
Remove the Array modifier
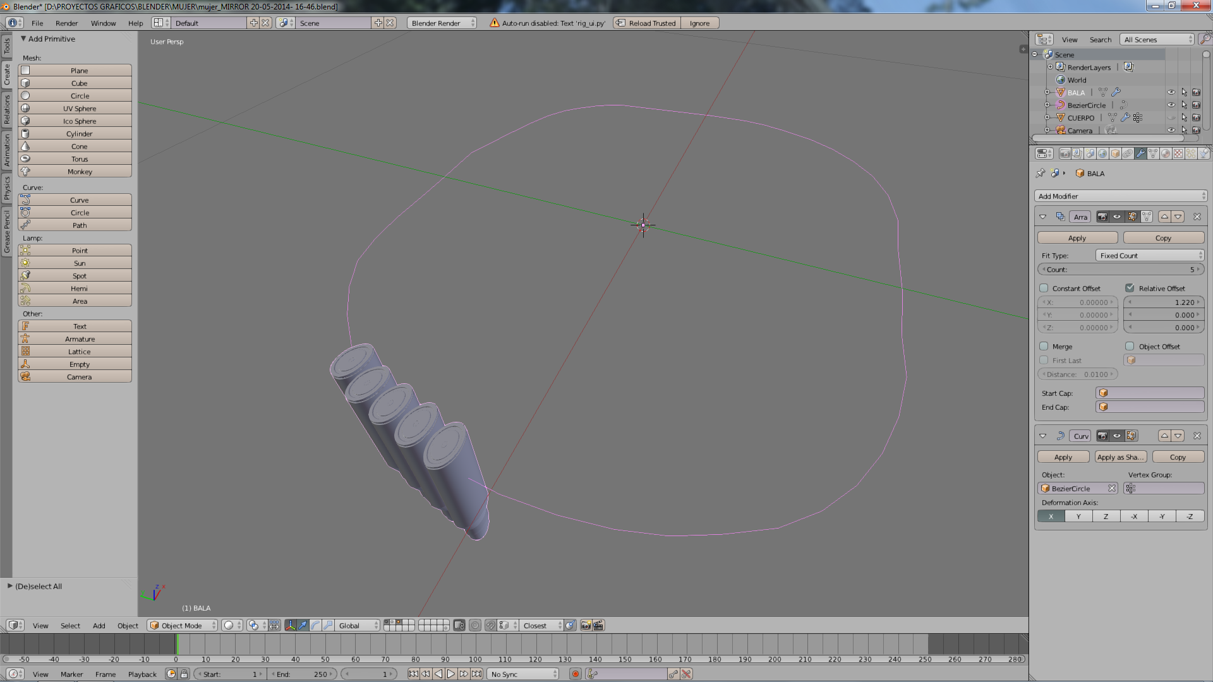click(1197, 217)
